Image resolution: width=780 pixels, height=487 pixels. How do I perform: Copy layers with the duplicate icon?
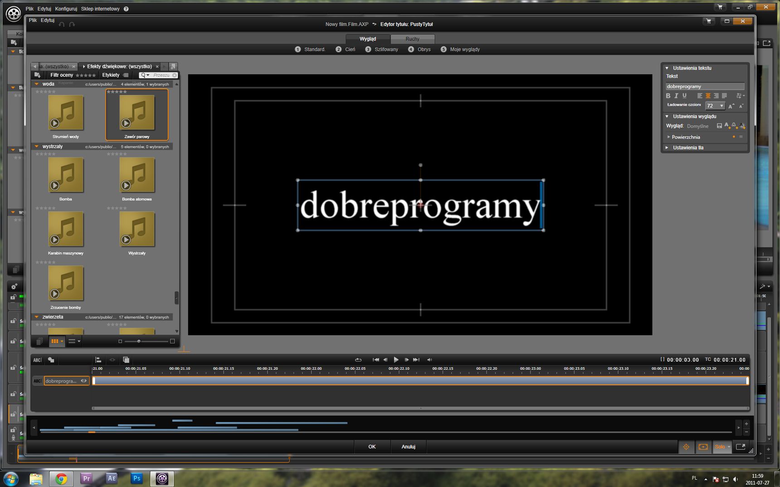[x=126, y=360]
